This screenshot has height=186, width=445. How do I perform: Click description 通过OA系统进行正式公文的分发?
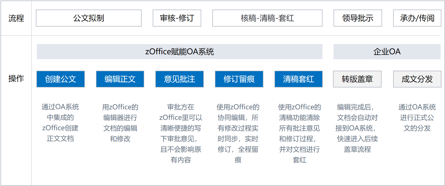(417, 118)
